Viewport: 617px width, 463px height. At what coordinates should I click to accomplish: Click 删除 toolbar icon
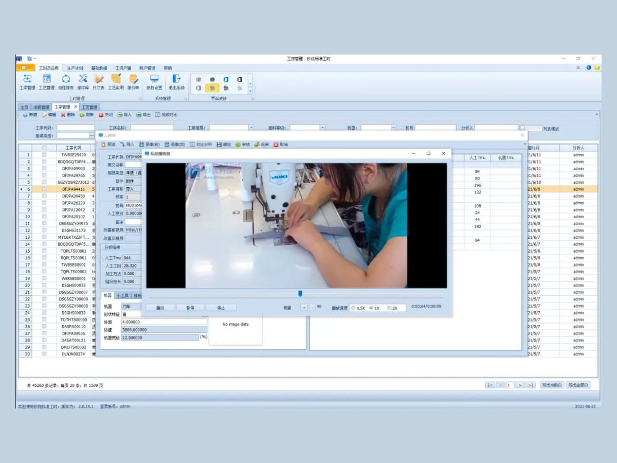(x=68, y=115)
